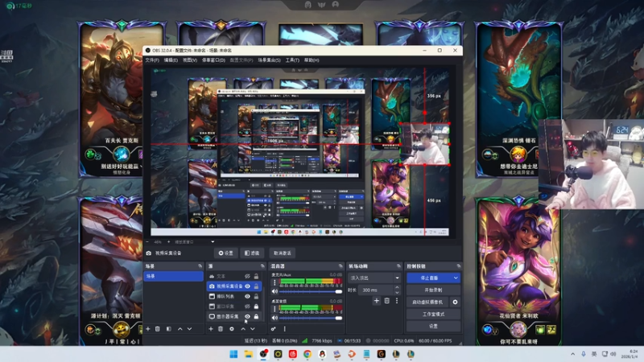
Task: Open source properties gear in sources toolbar
Action: 232,329
